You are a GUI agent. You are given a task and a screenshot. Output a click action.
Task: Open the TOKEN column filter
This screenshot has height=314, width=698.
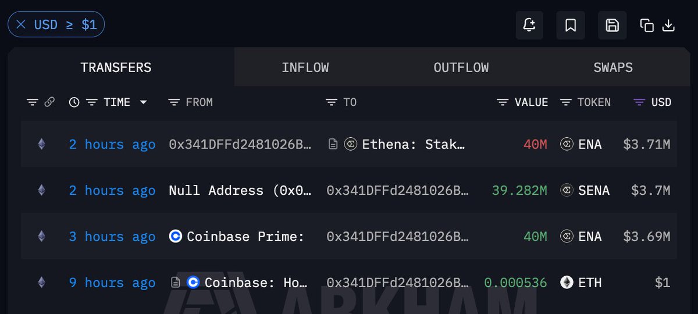click(x=565, y=102)
